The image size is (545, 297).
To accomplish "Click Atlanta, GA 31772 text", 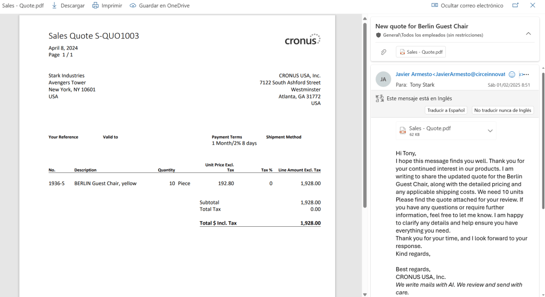I will (x=299, y=96).
